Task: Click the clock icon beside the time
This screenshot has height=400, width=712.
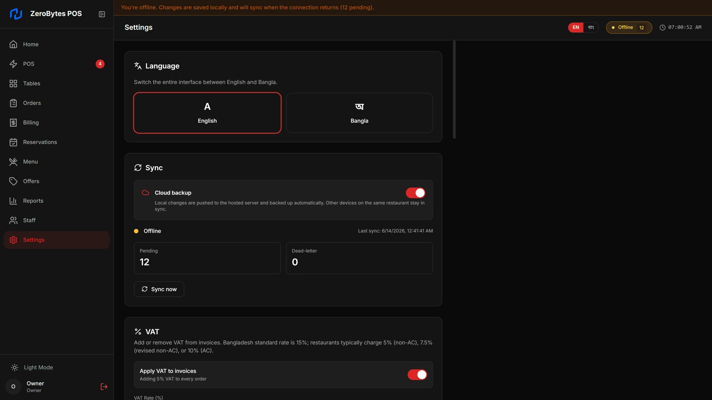Action: click(x=663, y=28)
